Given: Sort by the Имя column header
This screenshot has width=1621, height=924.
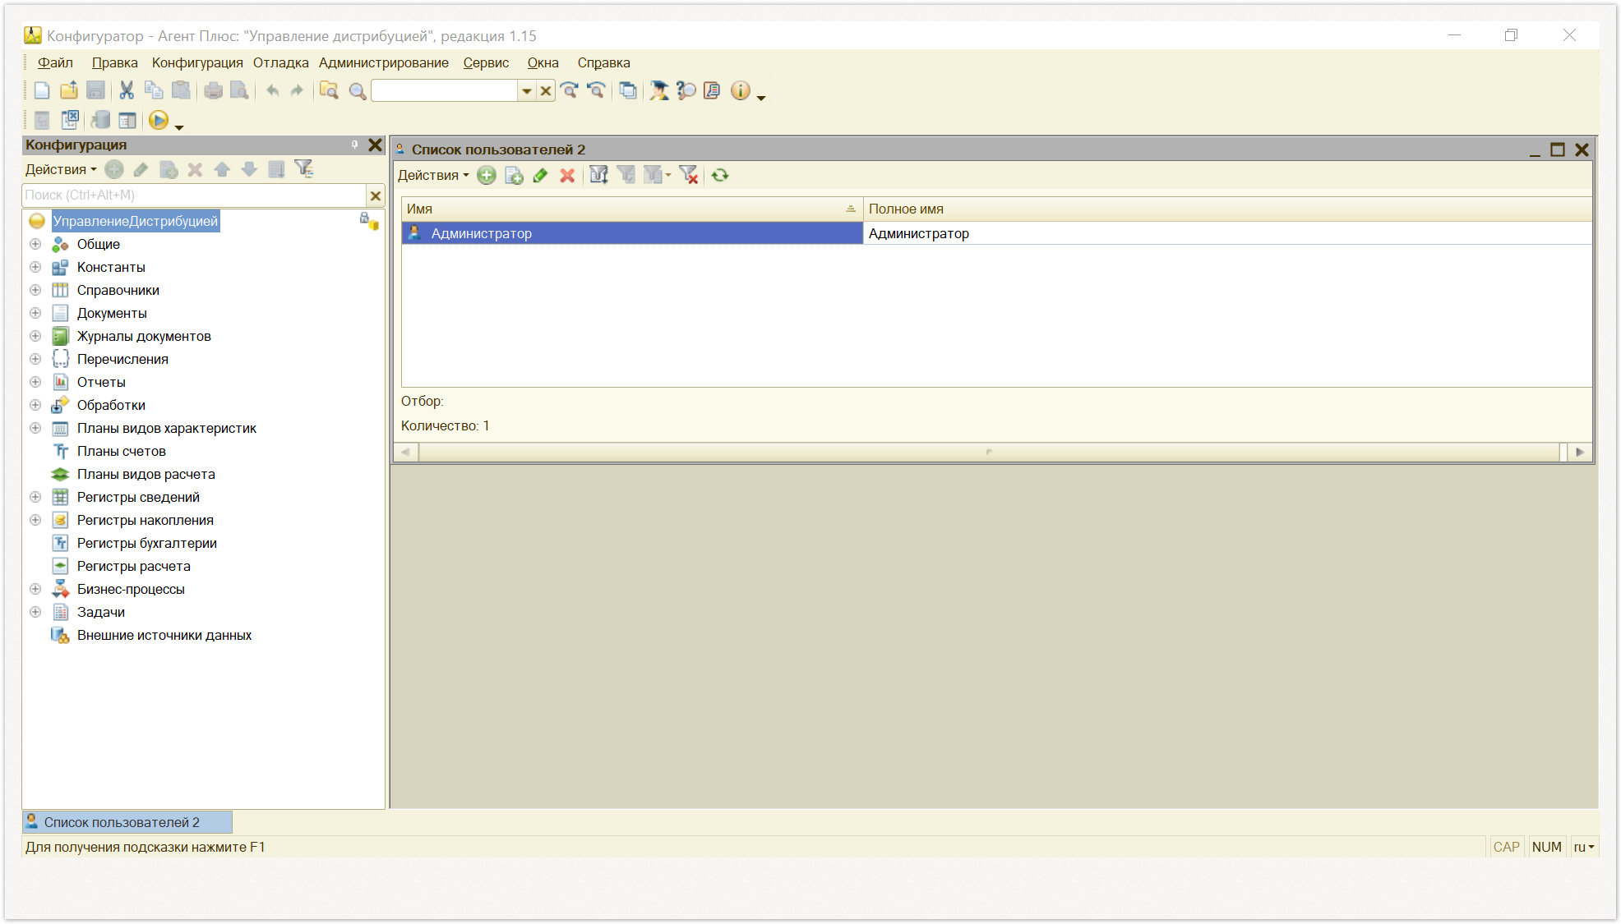Looking at the screenshot, I should 631,209.
